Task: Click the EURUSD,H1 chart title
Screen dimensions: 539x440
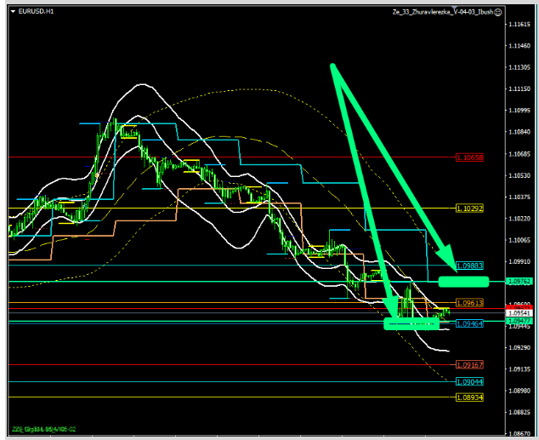Action: point(34,12)
